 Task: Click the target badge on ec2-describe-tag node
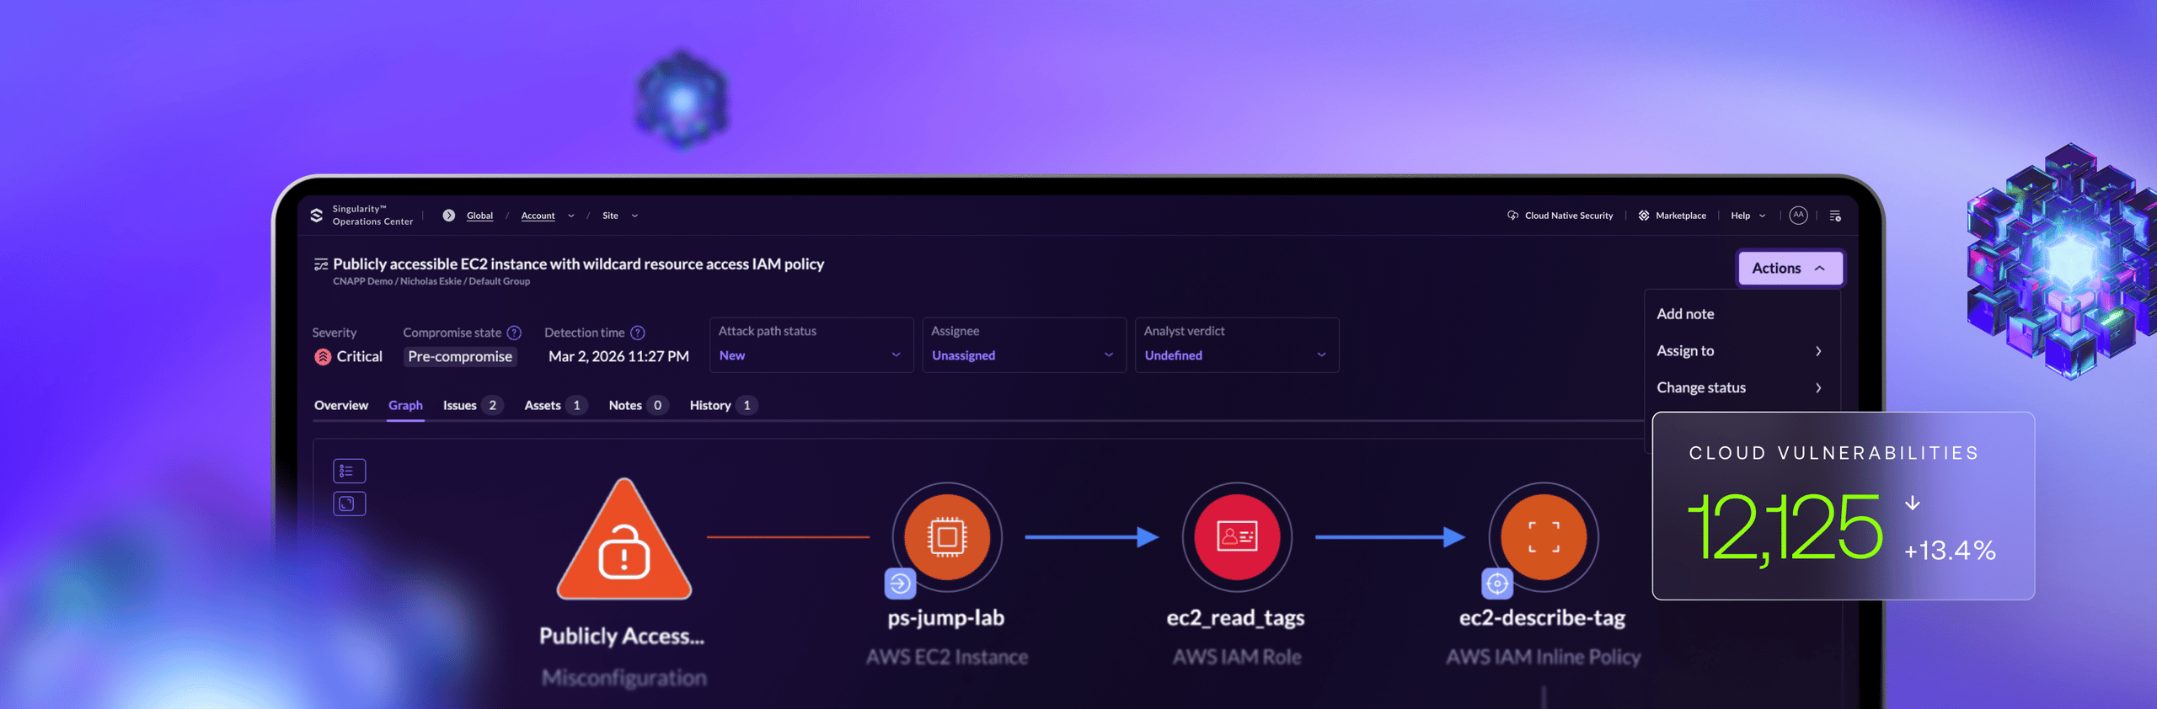1497,583
